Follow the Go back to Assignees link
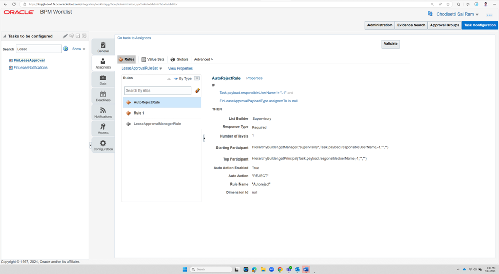Screen dimensions: 499x274 [134, 38]
